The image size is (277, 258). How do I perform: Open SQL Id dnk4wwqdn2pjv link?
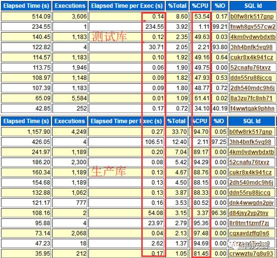[251, 203]
